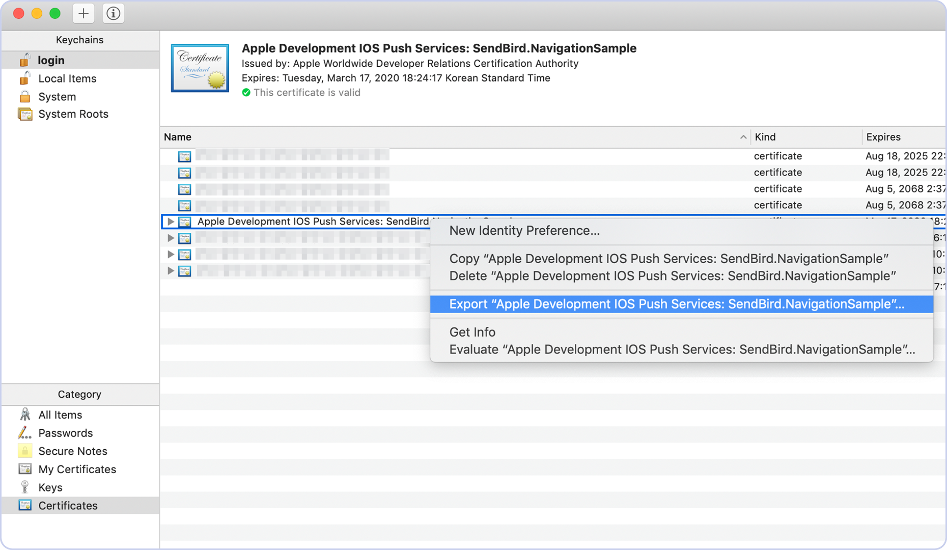Image resolution: width=947 pixels, height=550 pixels.
Task: Click the plus add-item toolbar button
Action: (83, 14)
